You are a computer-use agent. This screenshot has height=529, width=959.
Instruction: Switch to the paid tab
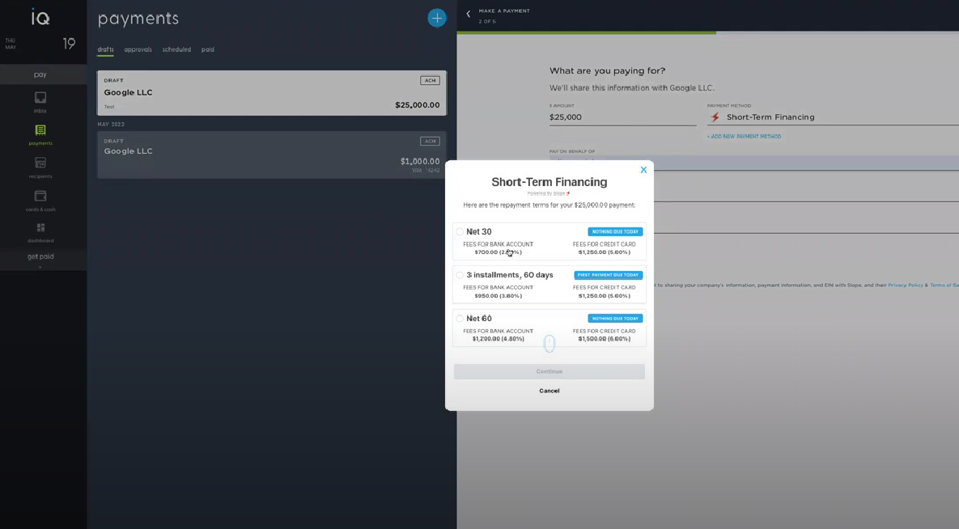[207, 49]
